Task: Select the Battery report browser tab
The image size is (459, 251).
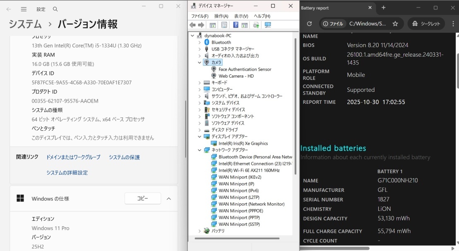Action: (x=327, y=7)
